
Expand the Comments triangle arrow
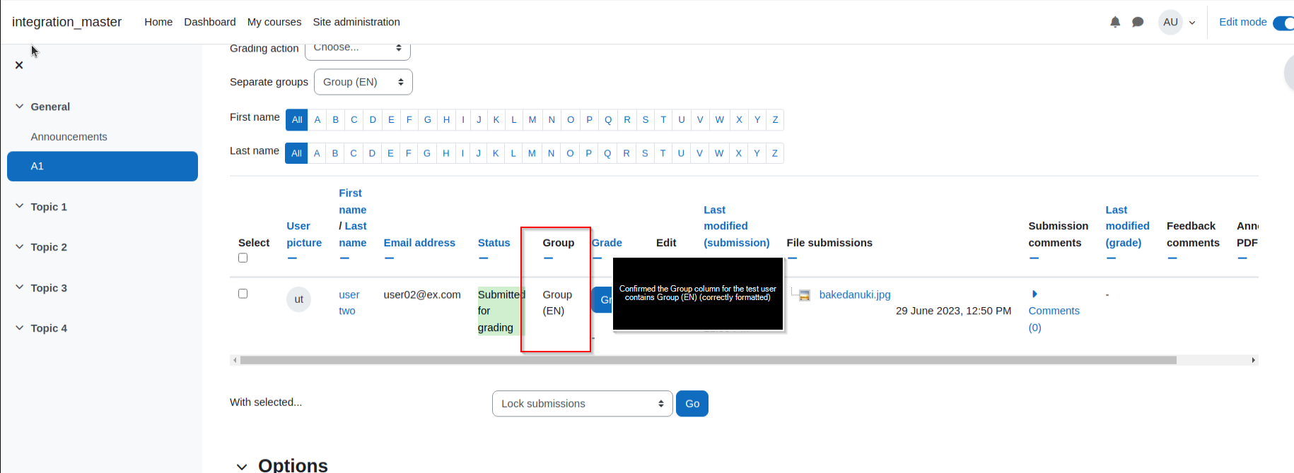(1034, 294)
